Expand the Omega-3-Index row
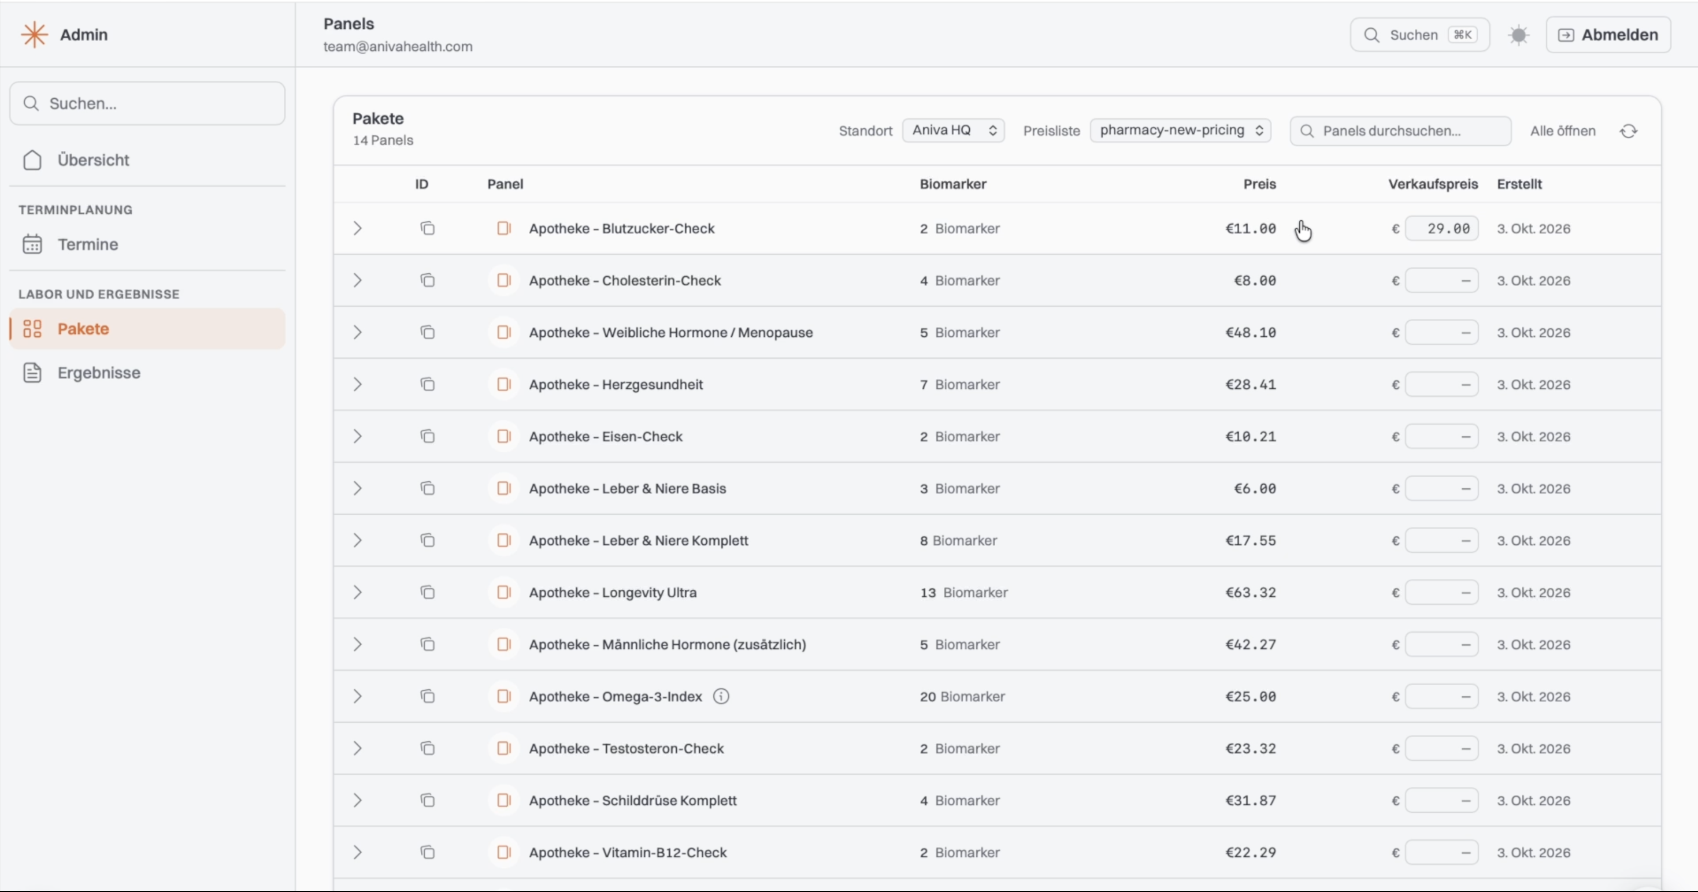This screenshot has width=1698, height=892. point(357,697)
